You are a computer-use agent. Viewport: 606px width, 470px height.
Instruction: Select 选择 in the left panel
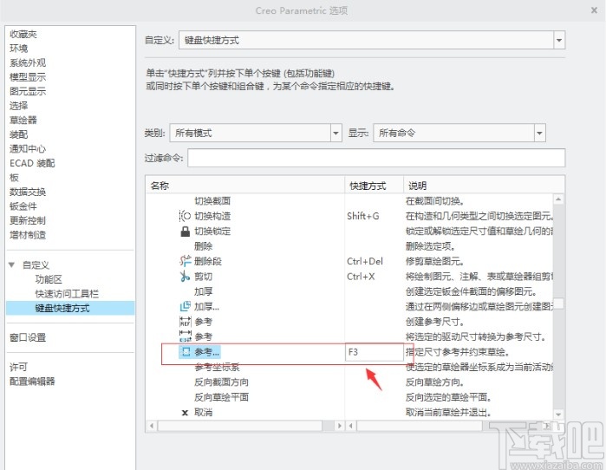[x=18, y=106]
